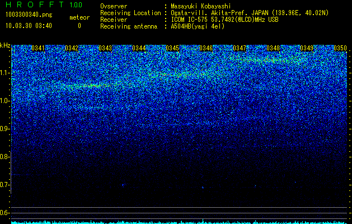Click the 0.9 frequency axis label
This screenshot has width=352, height=224.
[4, 129]
